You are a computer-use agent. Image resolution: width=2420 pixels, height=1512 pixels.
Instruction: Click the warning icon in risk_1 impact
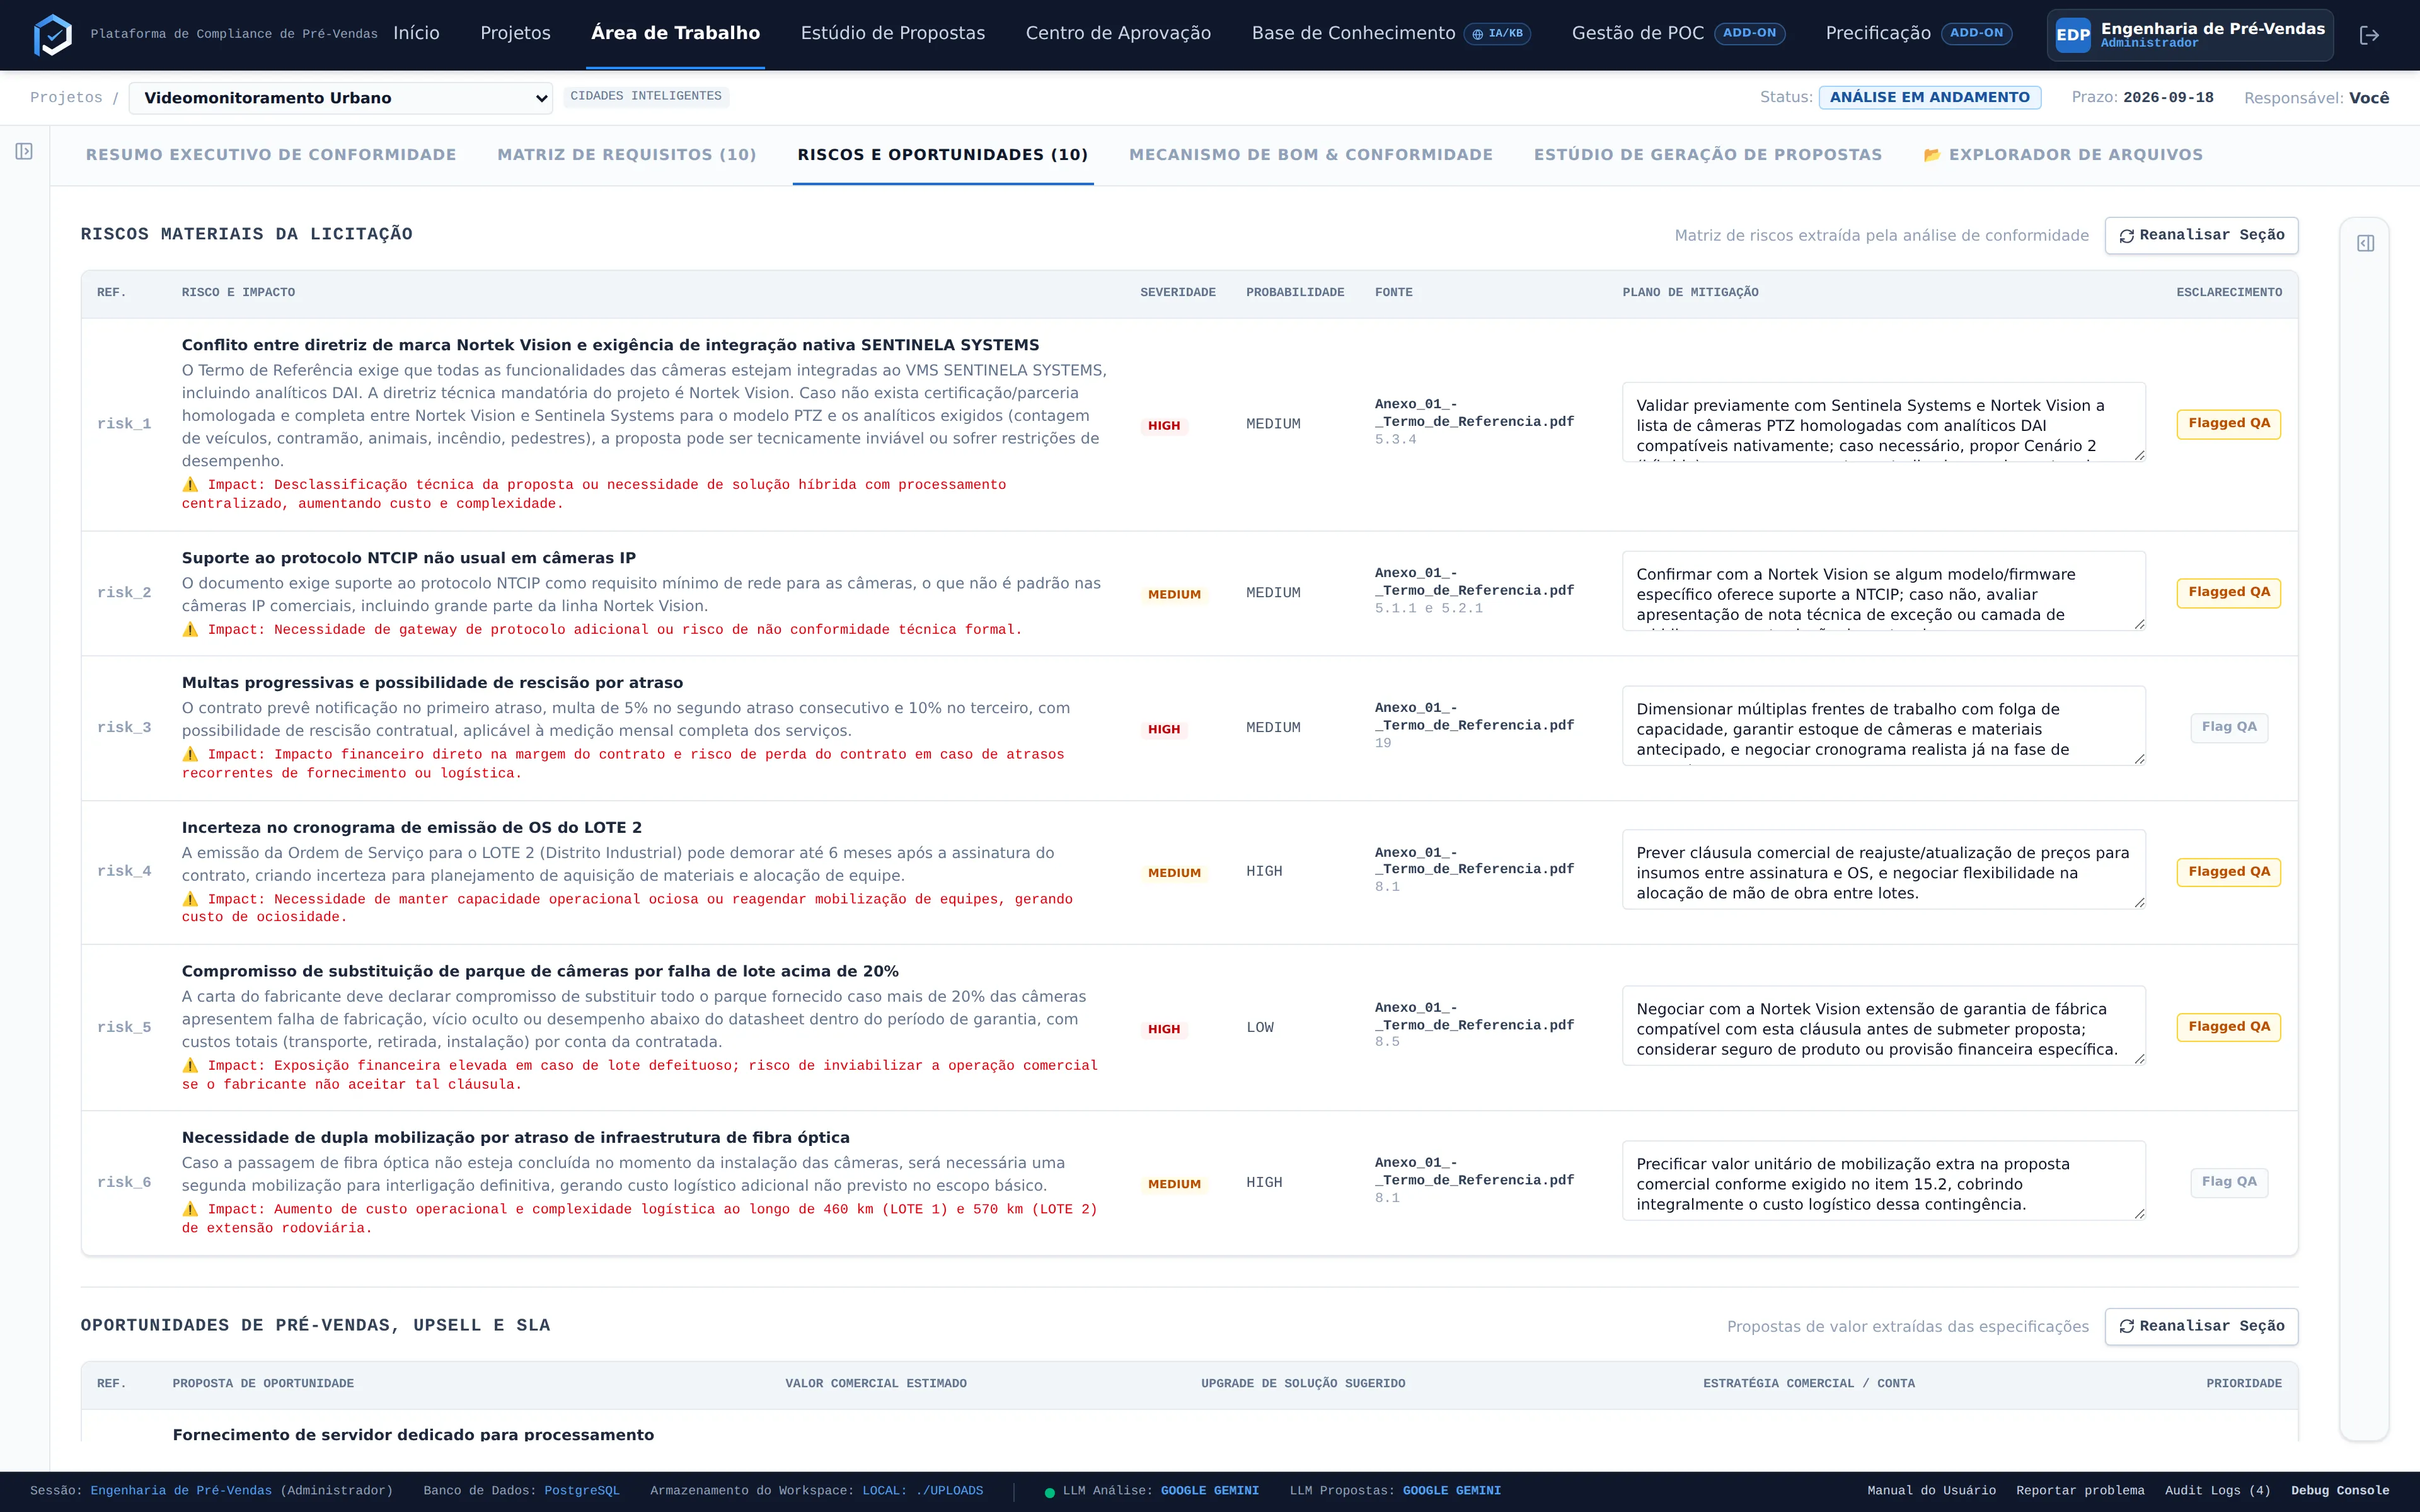point(190,485)
